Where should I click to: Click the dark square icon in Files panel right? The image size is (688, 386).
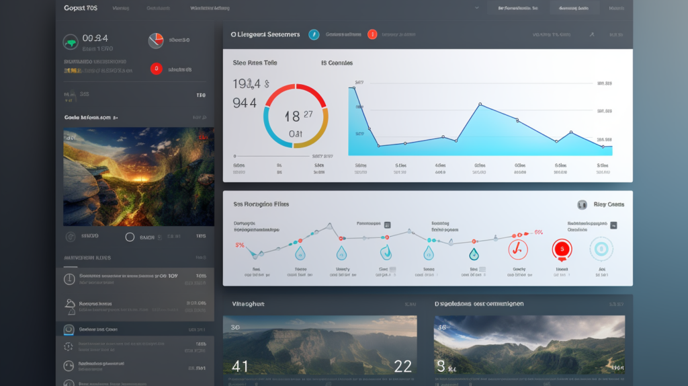(x=613, y=225)
